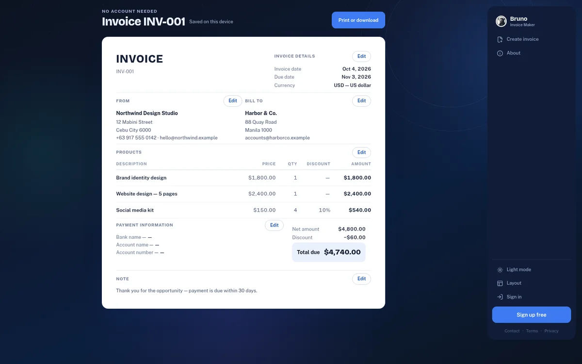This screenshot has width=582, height=364.
Task: Click the Sign up free button
Action: (532, 314)
